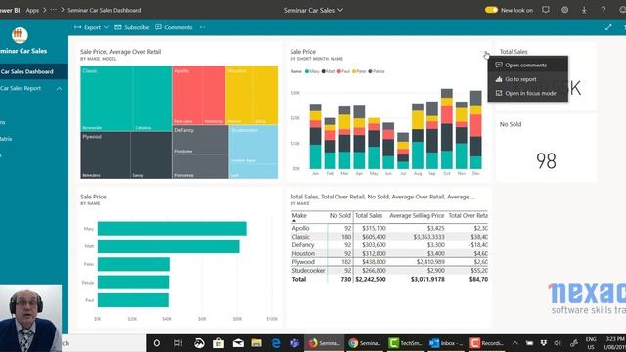The height and width of the screenshot is (352, 626).
Task: Click the $2,242,500 total sales value
Action: (x=371, y=279)
